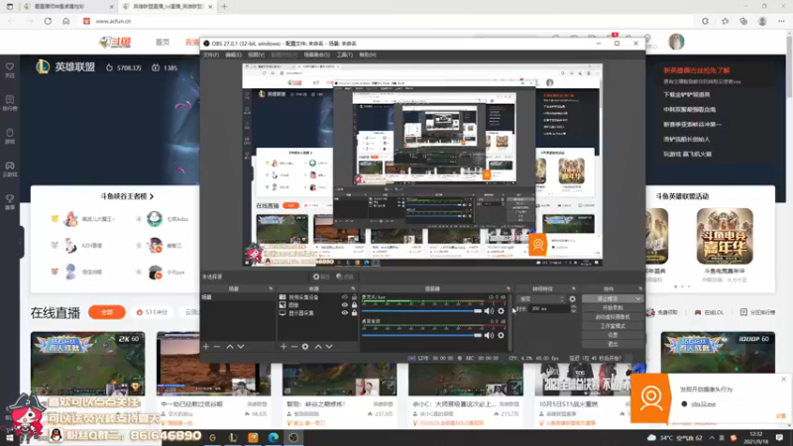Move source up in Sources panel

[318, 346]
